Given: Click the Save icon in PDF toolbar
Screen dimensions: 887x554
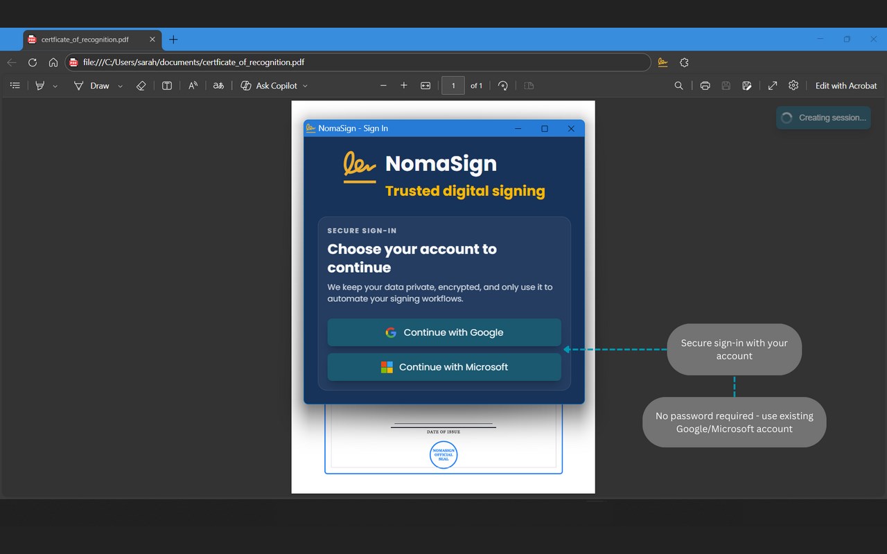Looking at the screenshot, I should point(726,86).
